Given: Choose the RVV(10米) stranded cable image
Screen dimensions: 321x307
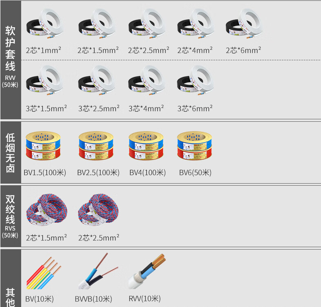Looking at the screenshot, I should (x=147, y=271).
